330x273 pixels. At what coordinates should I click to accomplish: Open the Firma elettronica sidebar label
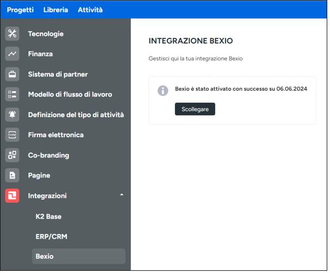coord(55,135)
